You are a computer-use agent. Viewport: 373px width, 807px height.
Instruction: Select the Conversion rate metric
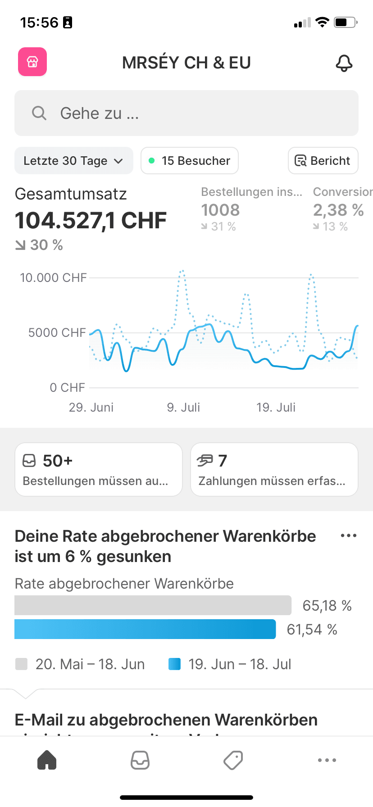click(341, 209)
